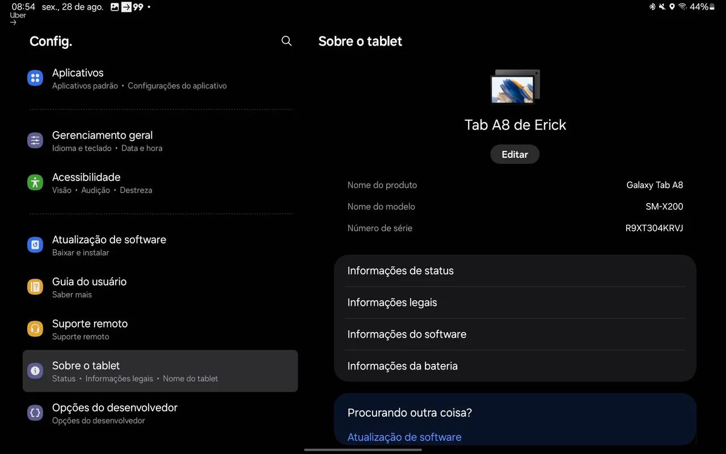Viewport: 726px width, 454px height.
Task: Open Informações da bateria
Action: pos(515,366)
